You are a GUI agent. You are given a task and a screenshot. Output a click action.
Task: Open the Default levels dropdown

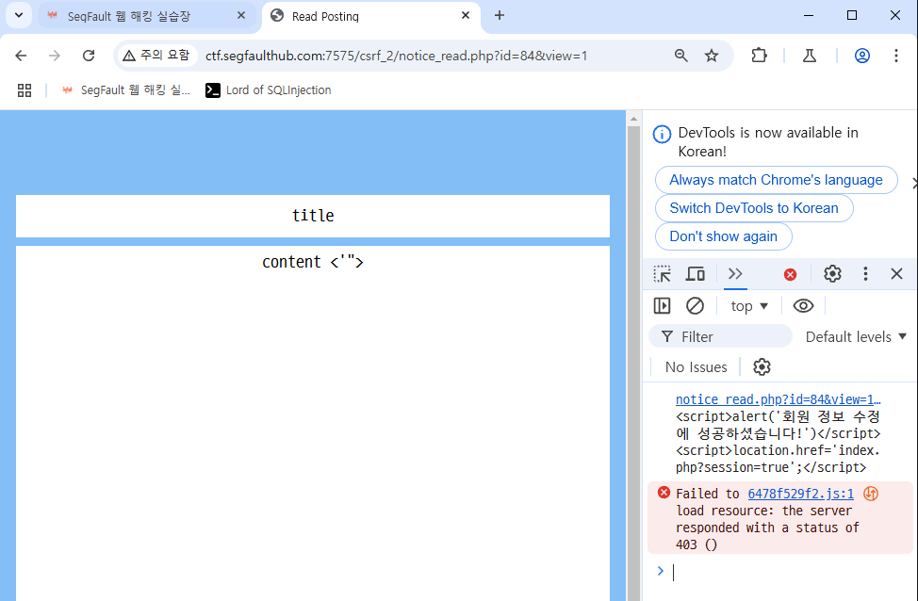(856, 336)
